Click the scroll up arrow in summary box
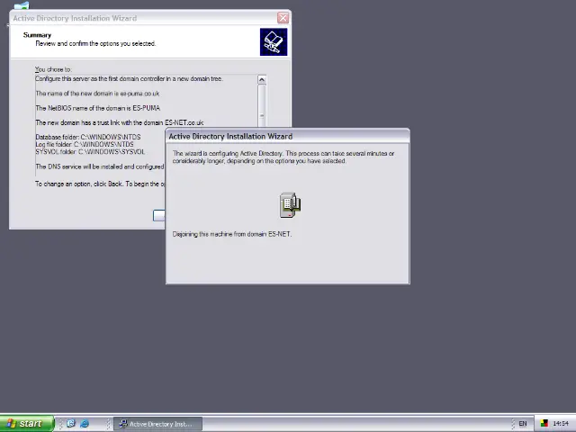 (261, 80)
